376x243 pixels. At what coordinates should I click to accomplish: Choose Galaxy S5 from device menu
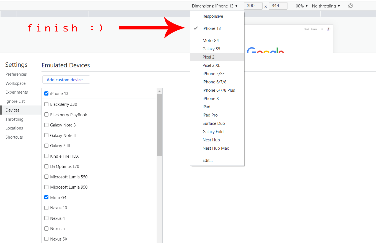pyautogui.click(x=217, y=49)
